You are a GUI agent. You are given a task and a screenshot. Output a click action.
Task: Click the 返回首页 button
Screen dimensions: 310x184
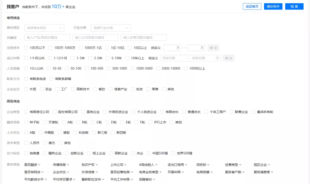tap(252, 7)
